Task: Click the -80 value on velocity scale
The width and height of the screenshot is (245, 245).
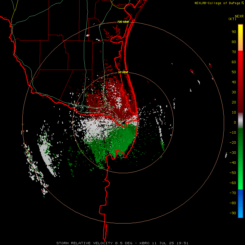Action: click(233, 203)
